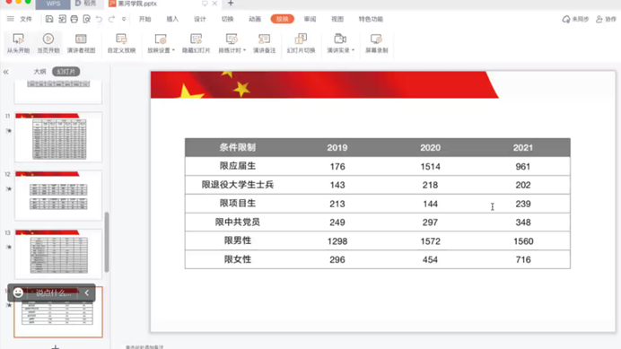621x349 pixels.
Task: Switch to the 视图 ribbon tab
Action: coord(337,19)
